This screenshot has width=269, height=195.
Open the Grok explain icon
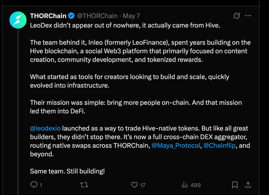pos(236,16)
